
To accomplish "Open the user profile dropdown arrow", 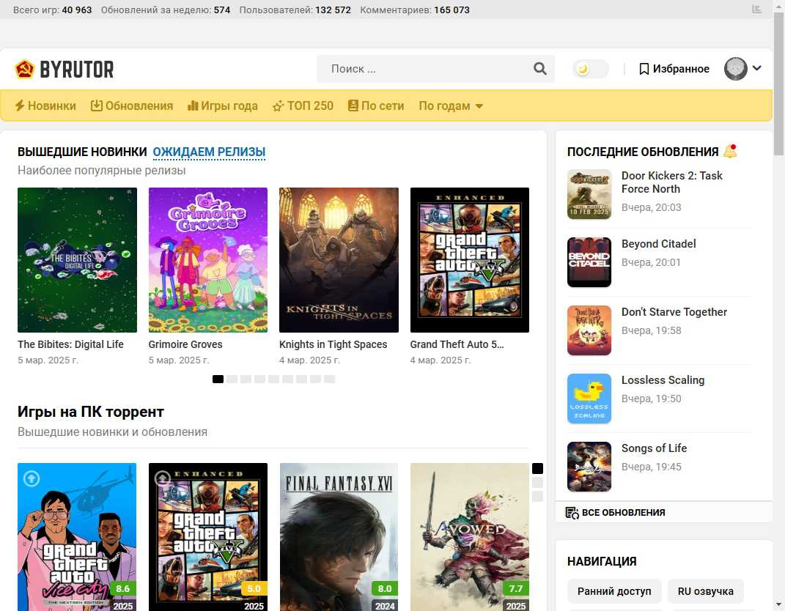I will pyautogui.click(x=757, y=68).
